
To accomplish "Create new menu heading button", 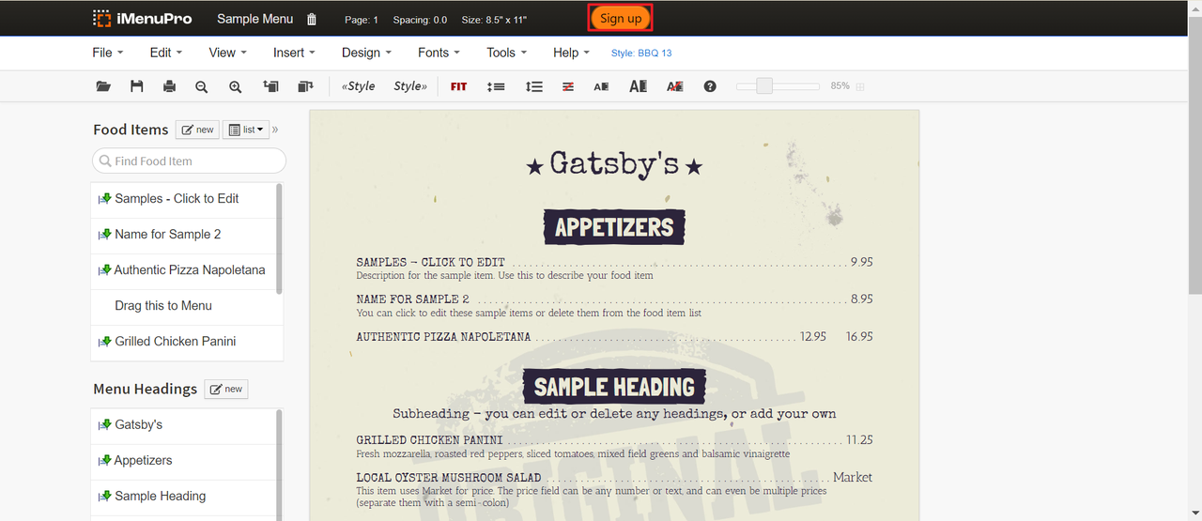I will click(x=226, y=389).
